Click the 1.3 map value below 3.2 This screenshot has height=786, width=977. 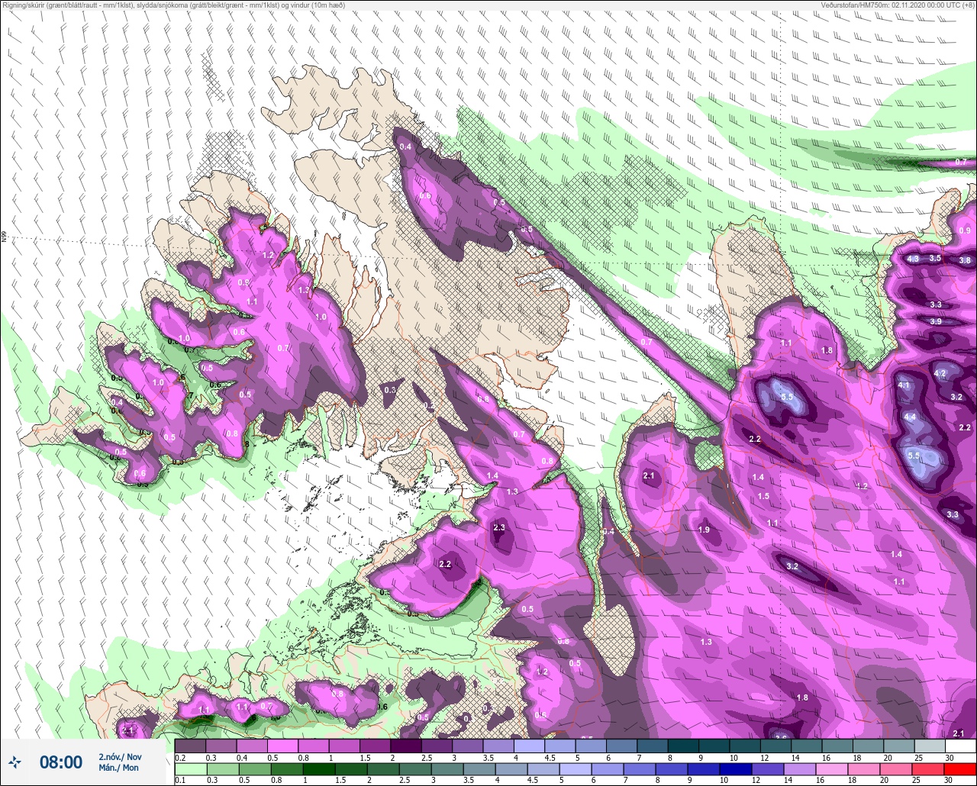706,642
